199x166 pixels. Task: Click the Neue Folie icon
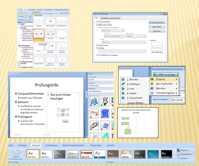point(30,14)
